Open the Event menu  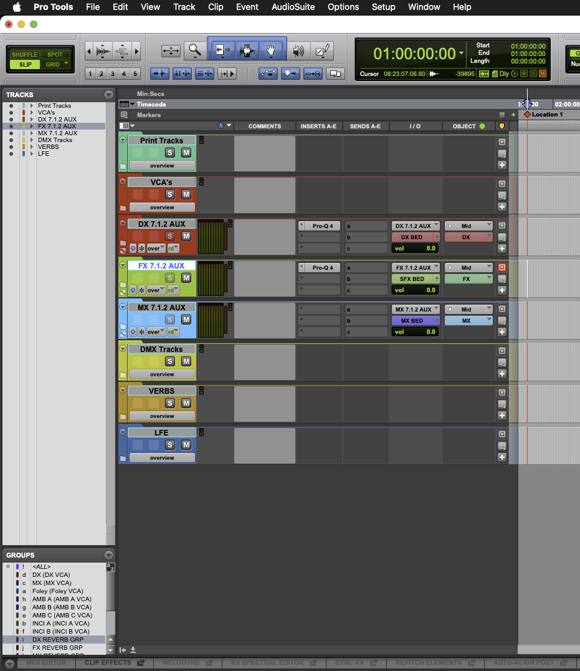pos(247,7)
